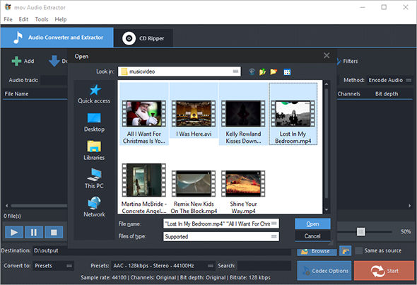Switch to Audio Converter and Extractor tab
Screen dimensions: 417x285
coord(57,37)
